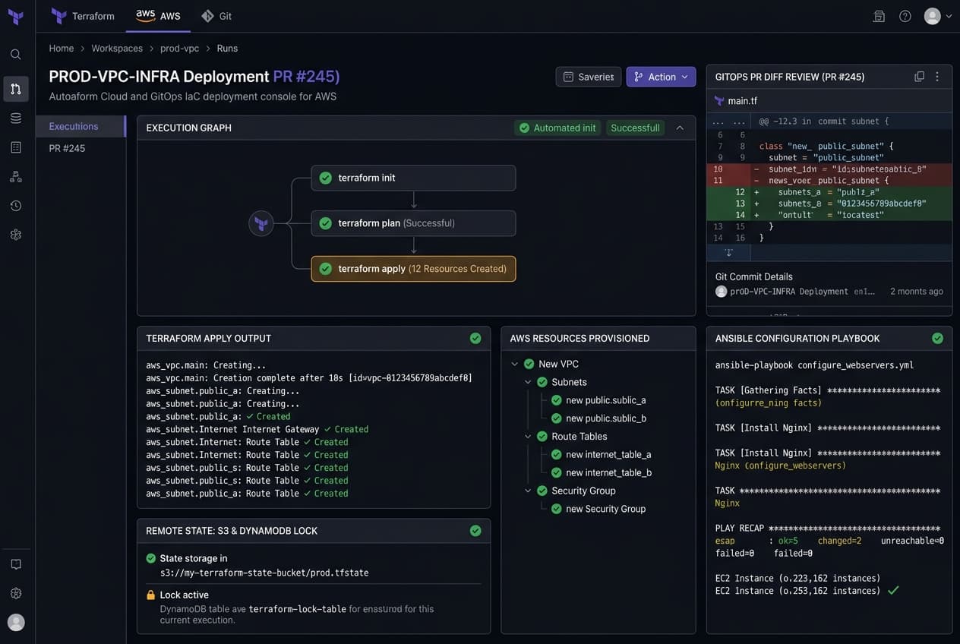Collapse the Execution Graph panel chevron

click(x=680, y=128)
